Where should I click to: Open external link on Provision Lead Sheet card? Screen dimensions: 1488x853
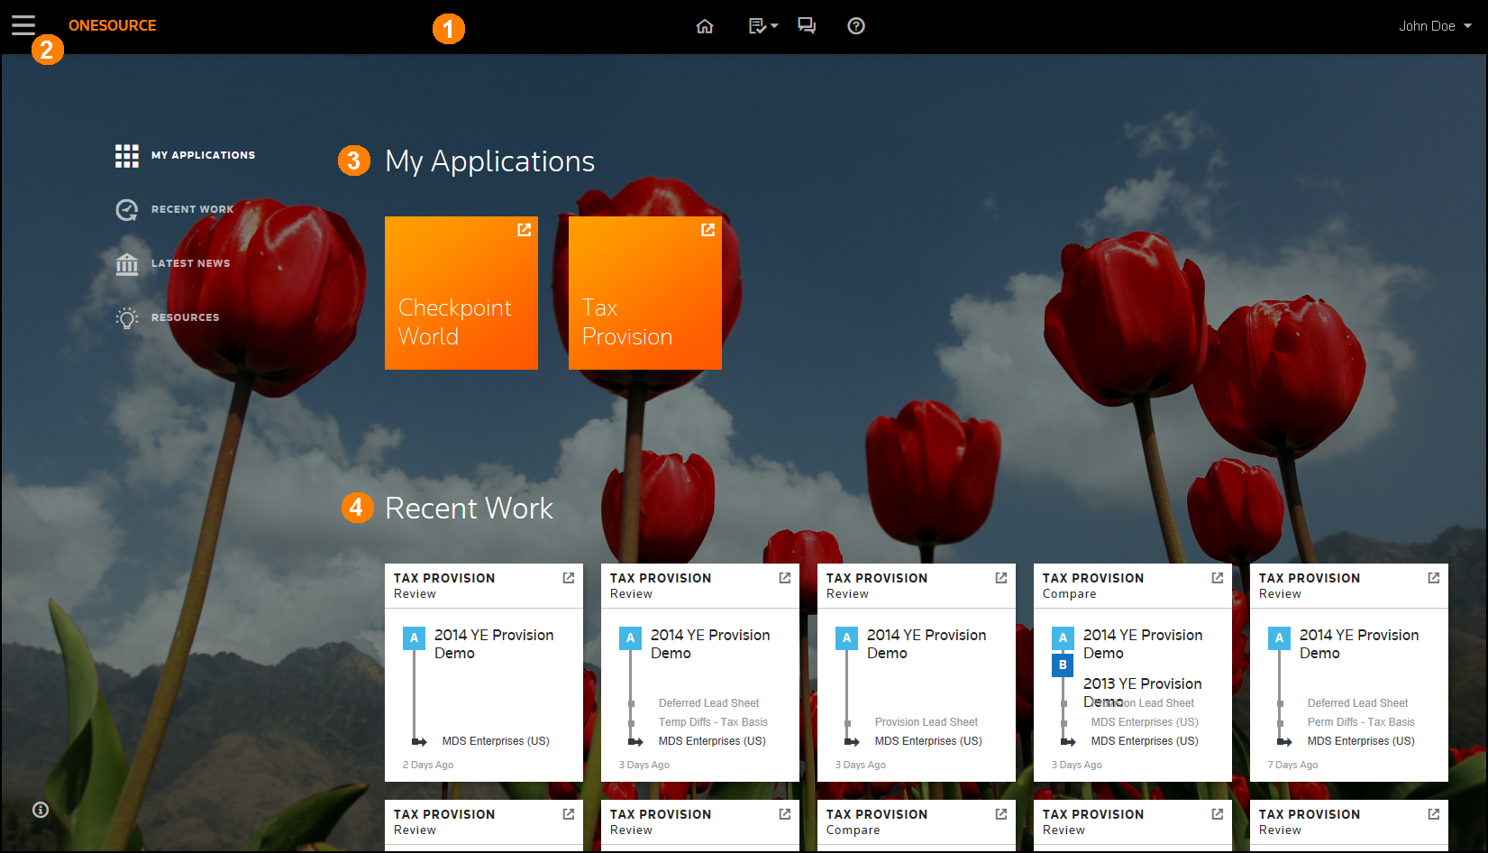1001,578
